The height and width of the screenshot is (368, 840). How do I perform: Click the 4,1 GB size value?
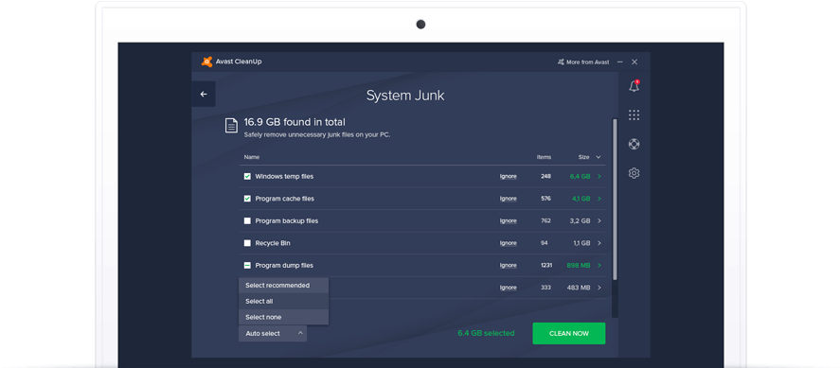pyautogui.click(x=581, y=199)
